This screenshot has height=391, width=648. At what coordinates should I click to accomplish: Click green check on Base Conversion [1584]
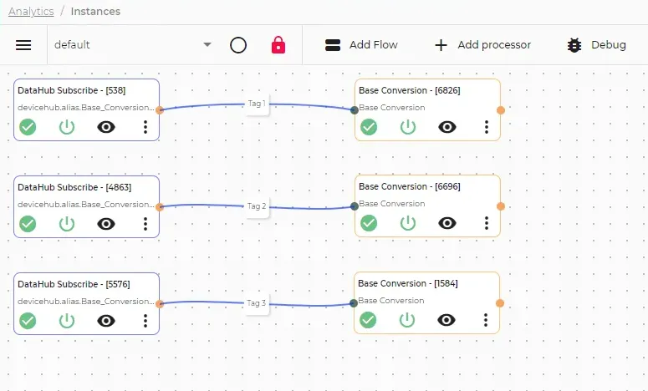point(368,320)
